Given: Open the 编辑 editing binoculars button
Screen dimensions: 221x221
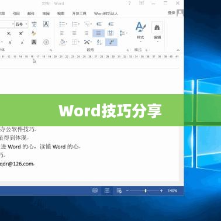Looking at the screenshot, I should (x=157, y=31).
